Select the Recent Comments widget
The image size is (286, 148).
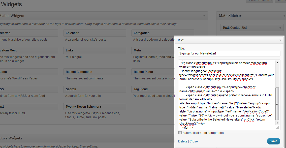[94, 72]
